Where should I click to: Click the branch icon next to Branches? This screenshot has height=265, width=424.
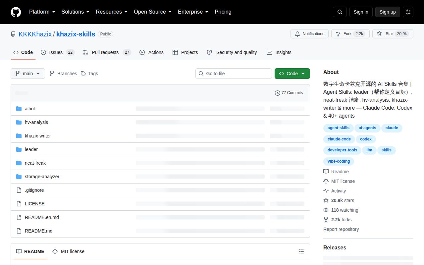52,74
